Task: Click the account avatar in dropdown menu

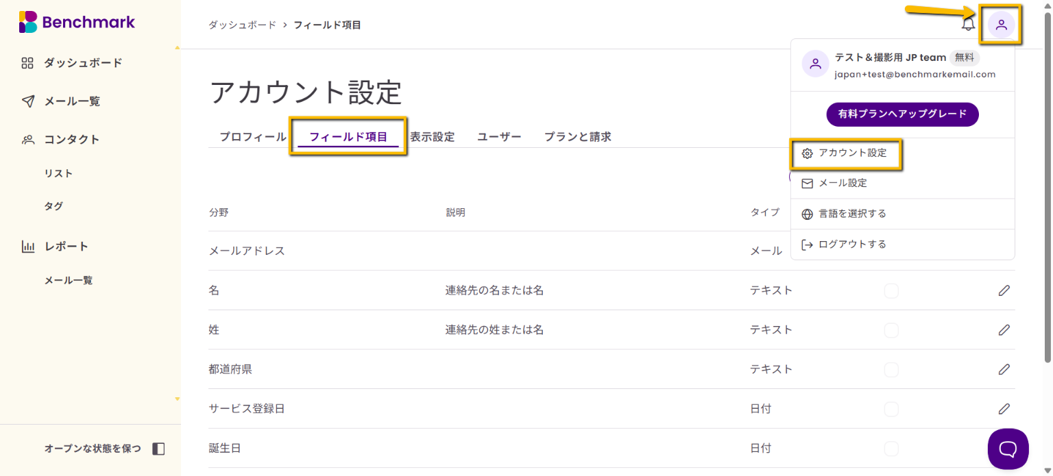Action: (x=815, y=64)
